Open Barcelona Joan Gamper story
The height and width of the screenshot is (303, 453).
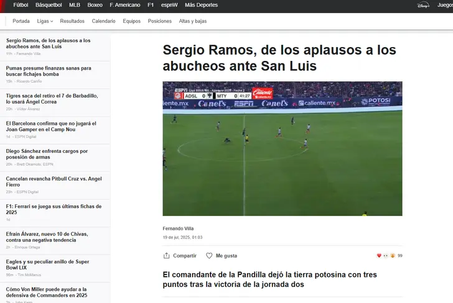(x=51, y=127)
